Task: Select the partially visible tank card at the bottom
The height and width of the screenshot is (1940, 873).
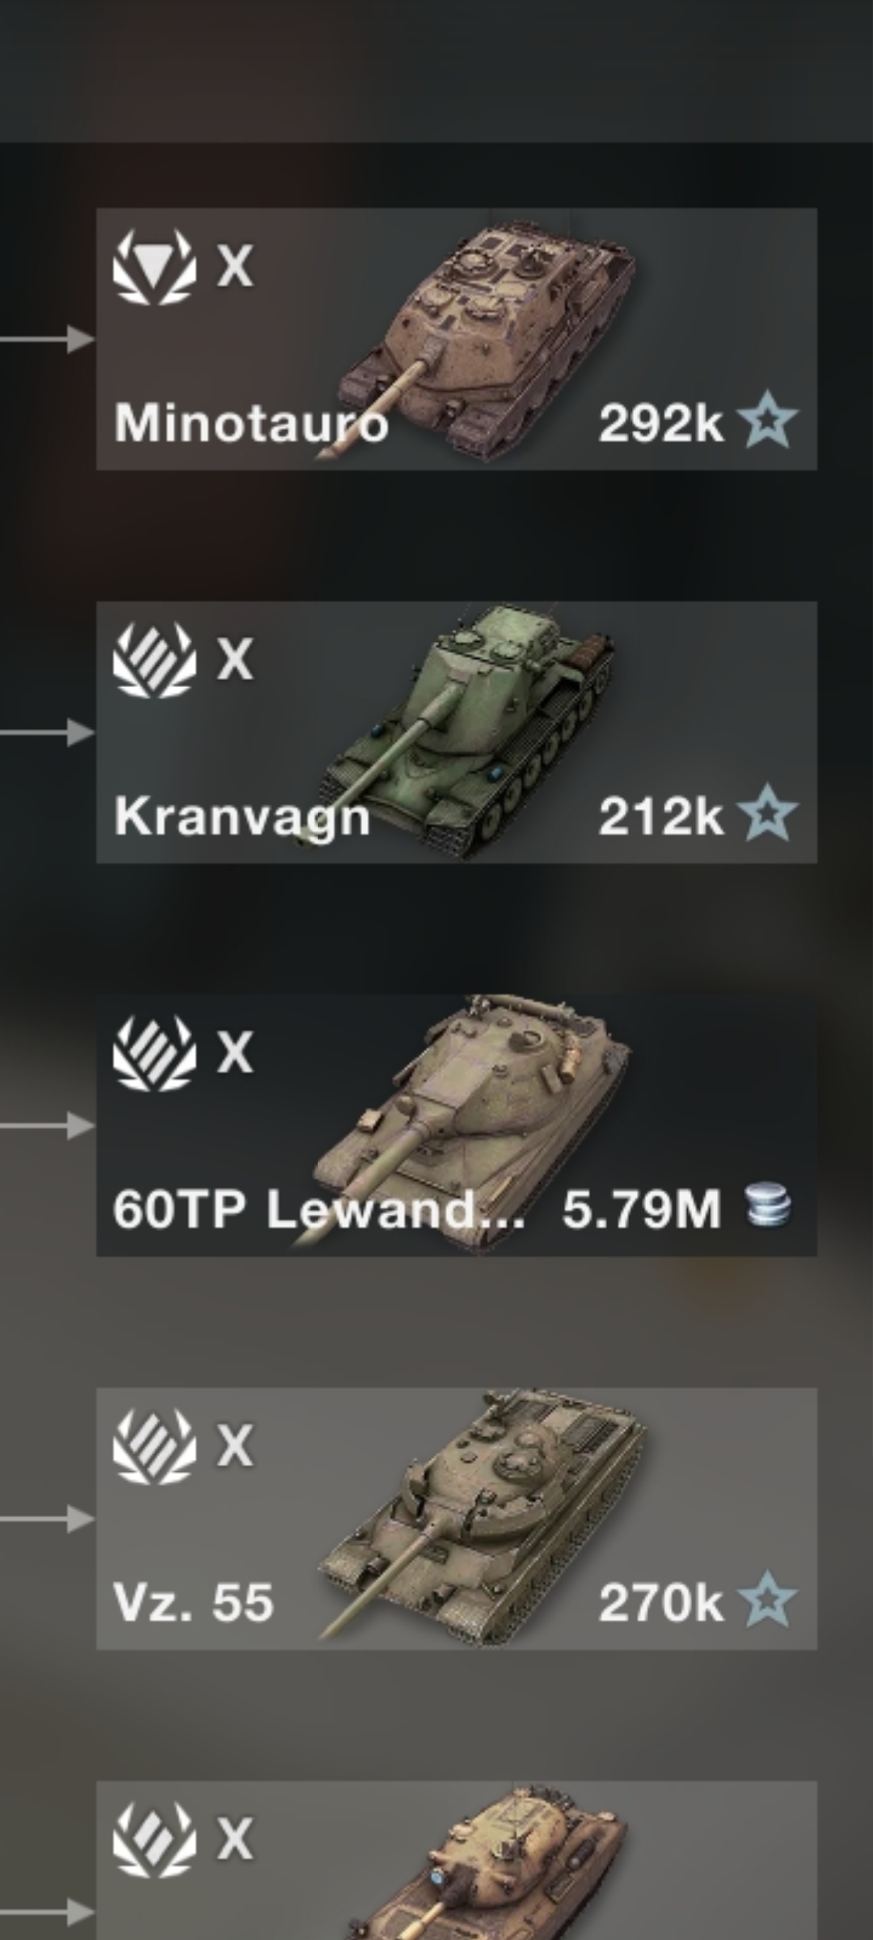Action: point(457,1861)
